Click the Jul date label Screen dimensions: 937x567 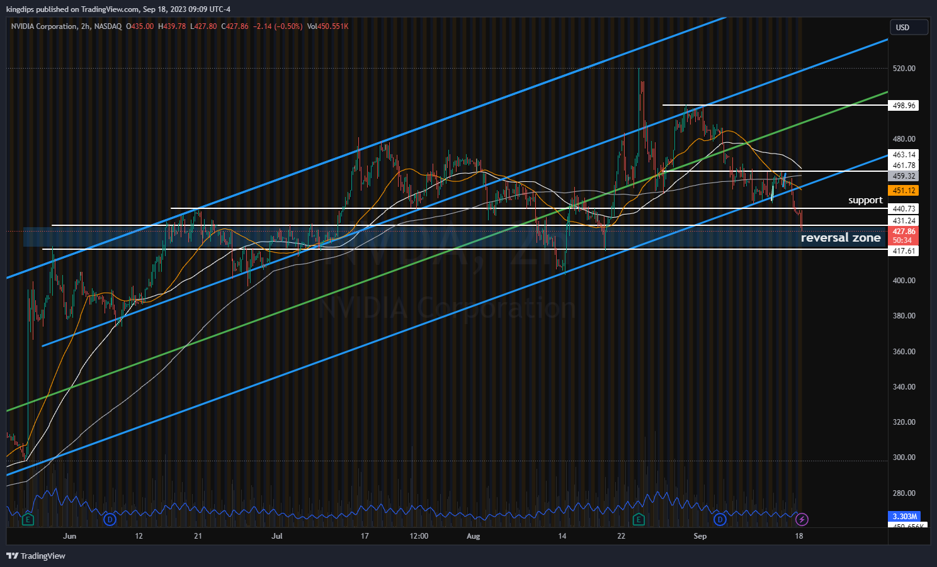(x=277, y=536)
